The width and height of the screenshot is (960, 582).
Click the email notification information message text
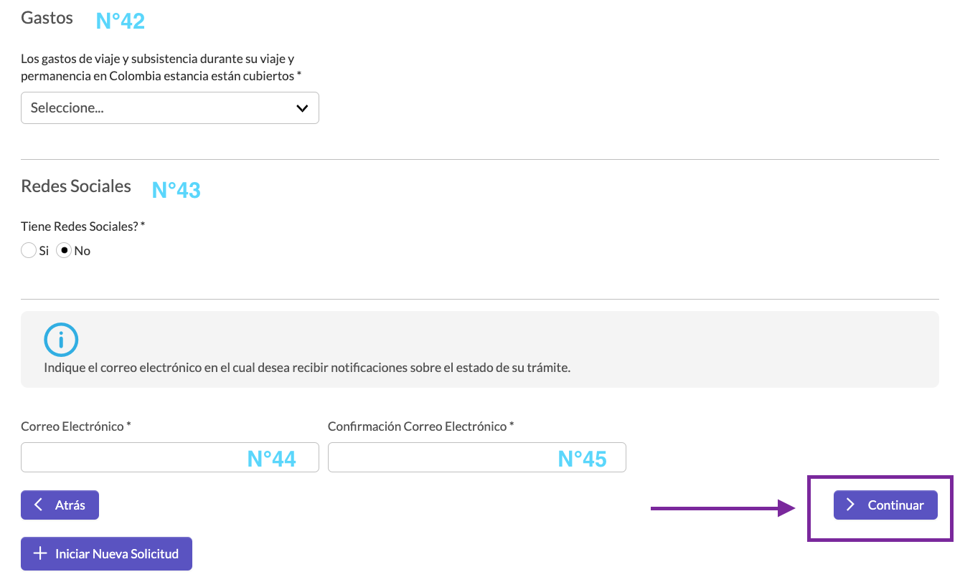tap(307, 368)
